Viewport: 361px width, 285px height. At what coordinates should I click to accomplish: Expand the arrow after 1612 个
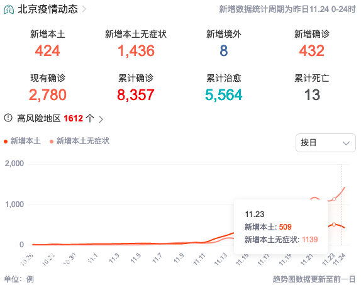[101, 119]
